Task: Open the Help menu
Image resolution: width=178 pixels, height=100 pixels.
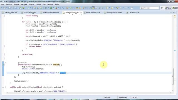Action: click(57, 4)
